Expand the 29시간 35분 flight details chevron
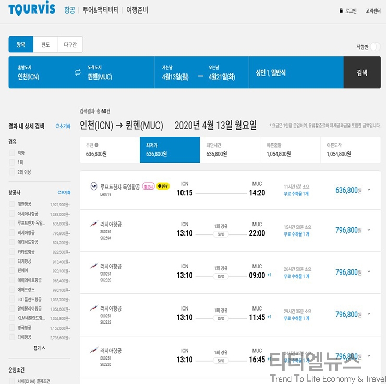386x384 pixels. pyautogui.click(x=369, y=314)
